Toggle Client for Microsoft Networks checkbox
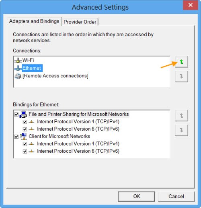The width and height of the screenshot is (201, 208). tap(16, 137)
